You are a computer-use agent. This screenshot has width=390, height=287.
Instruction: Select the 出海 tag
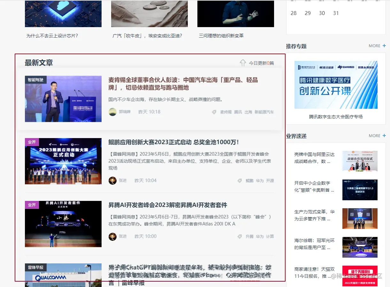tap(248, 112)
